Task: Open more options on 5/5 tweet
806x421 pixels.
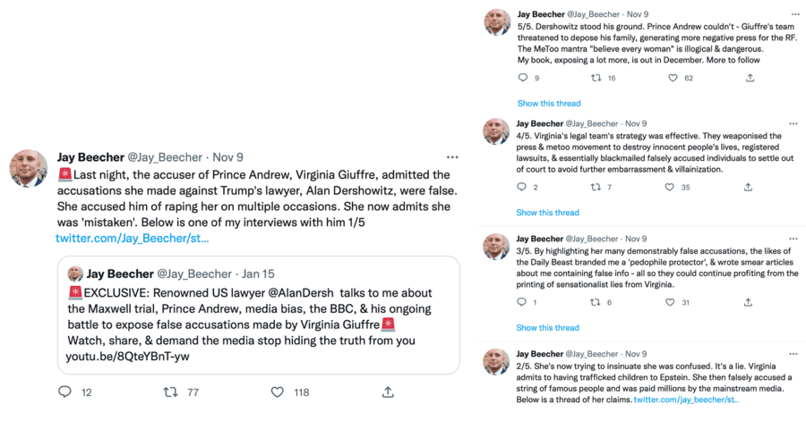Action: (x=794, y=14)
